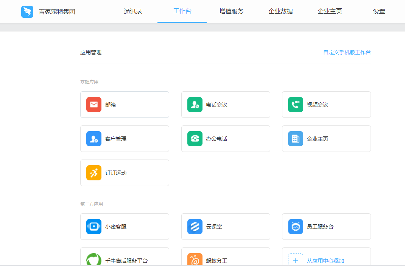This screenshot has width=405, height=266.
Task: Click the 视频会议 label text
Action: (x=318, y=105)
